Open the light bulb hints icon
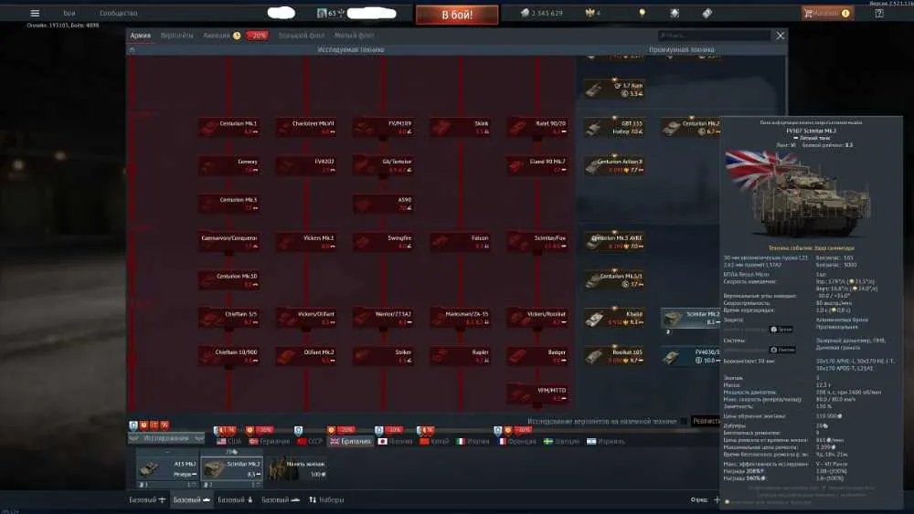The height and width of the screenshot is (514, 914). (x=642, y=13)
